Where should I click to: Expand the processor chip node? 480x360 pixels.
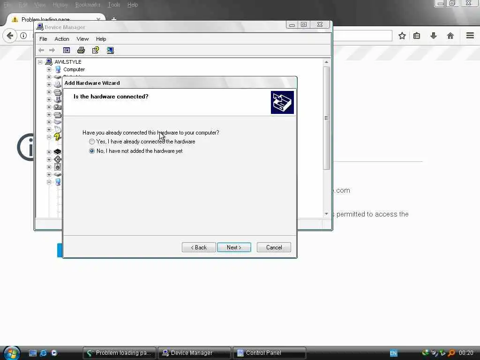click(49, 152)
